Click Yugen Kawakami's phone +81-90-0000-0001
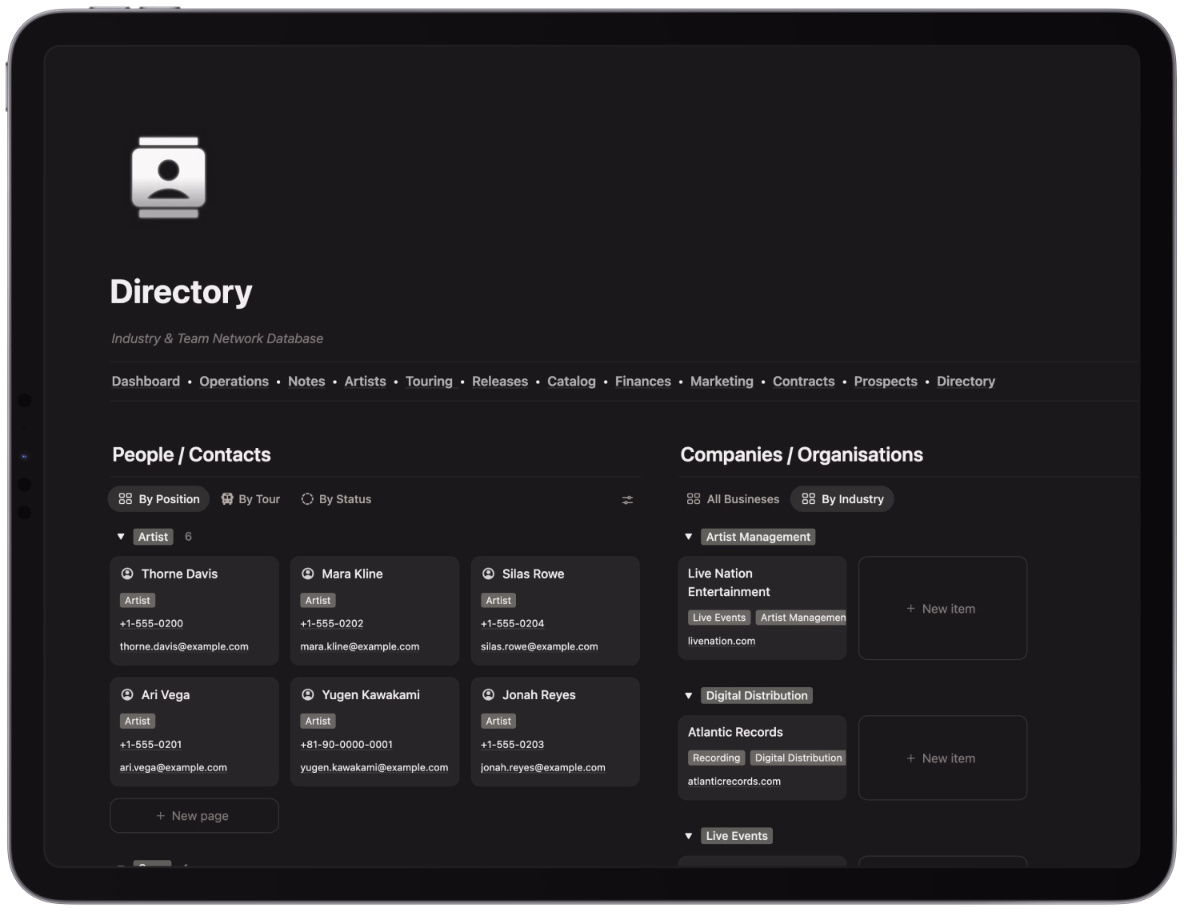 [346, 745]
